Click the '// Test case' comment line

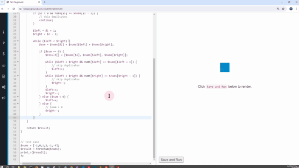(30, 142)
